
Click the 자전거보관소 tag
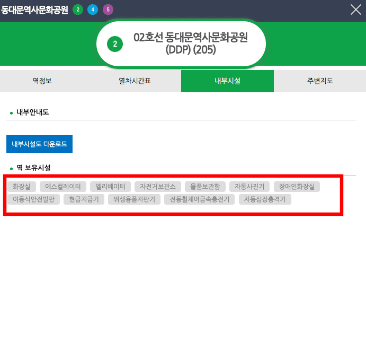[x=157, y=187]
